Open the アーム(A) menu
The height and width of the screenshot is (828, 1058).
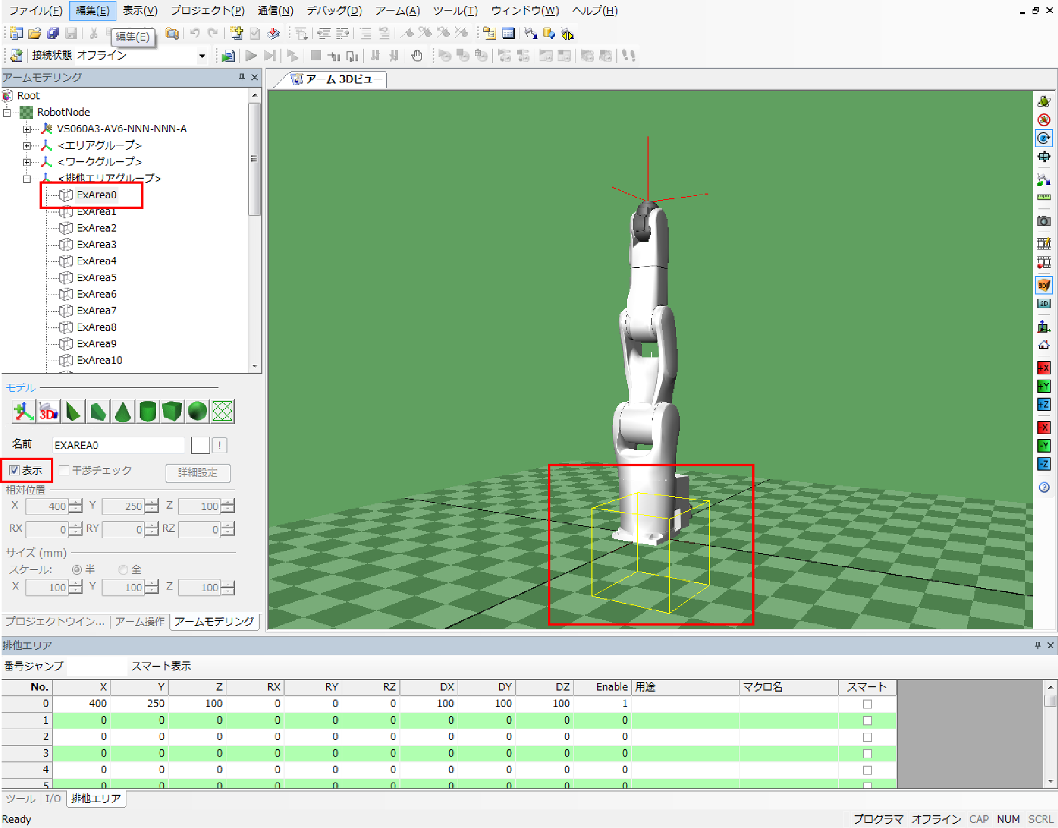click(x=397, y=11)
